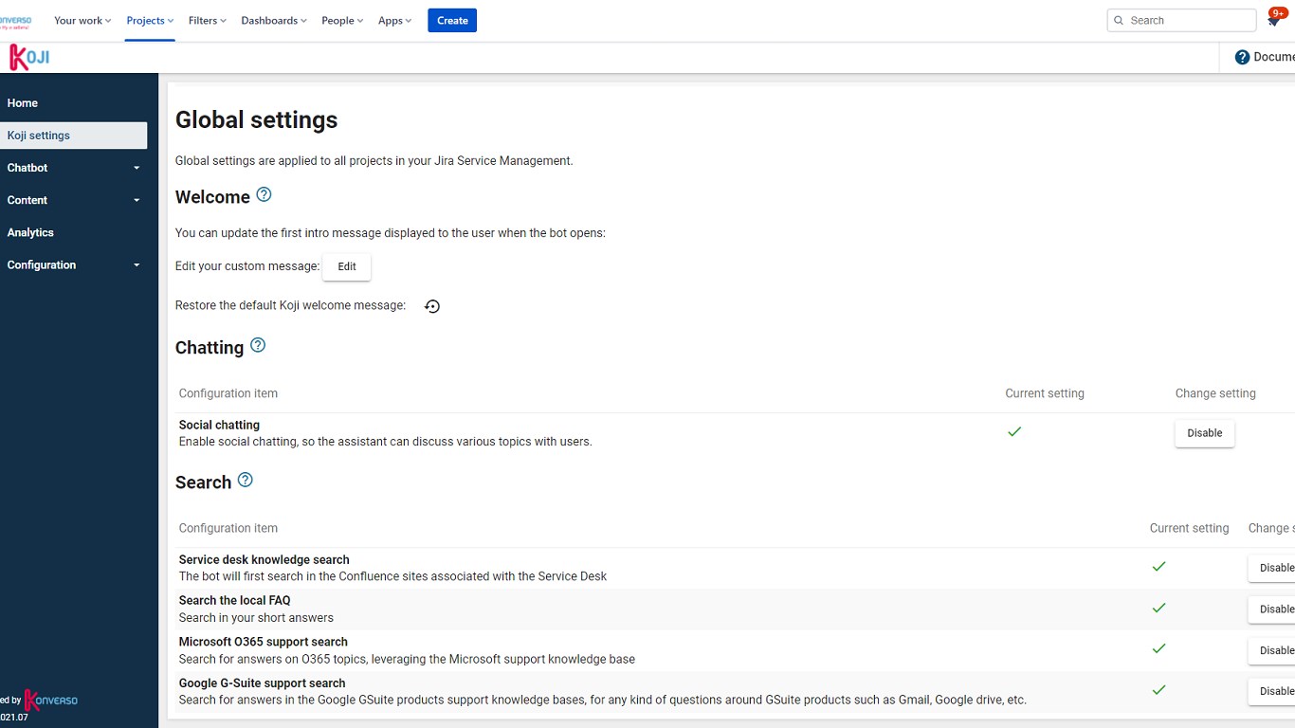Expand the Configuration sidebar section
Viewport: 1295px width, 728px height.
click(74, 265)
